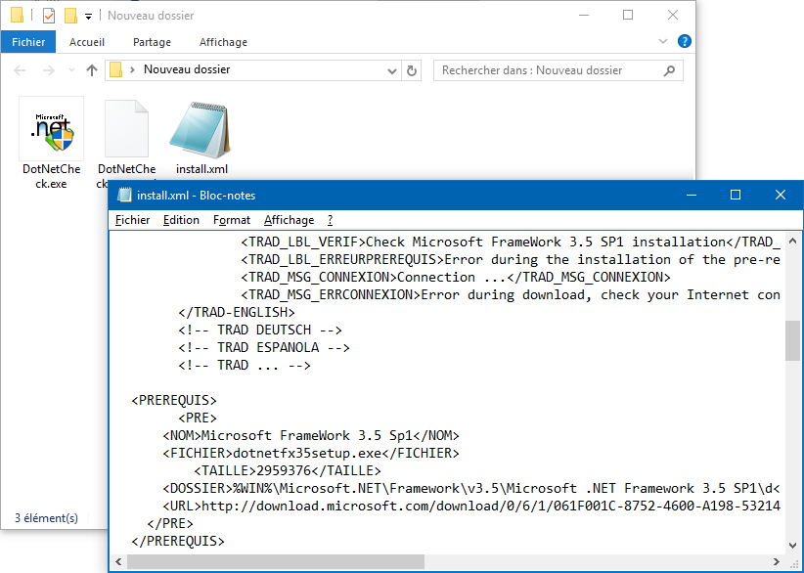804x573 pixels.
Task: Click the dotnetfx35setup.exe FICHIER line
Action: point(311,453)
